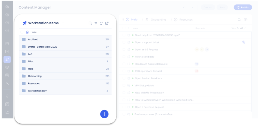Open the Drafts - Before April 2022 folder
The image size is (260, 129).
tap(42, 47)
